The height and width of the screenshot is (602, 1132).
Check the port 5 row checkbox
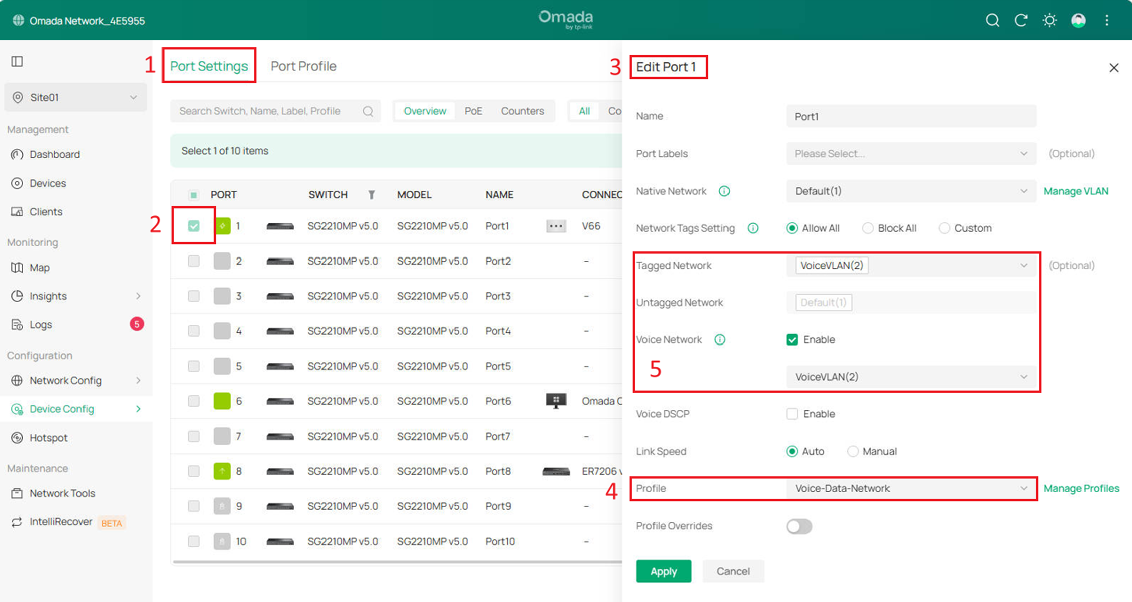pos(194,366)
